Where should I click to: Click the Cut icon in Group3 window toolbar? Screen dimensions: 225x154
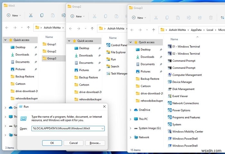156,18
